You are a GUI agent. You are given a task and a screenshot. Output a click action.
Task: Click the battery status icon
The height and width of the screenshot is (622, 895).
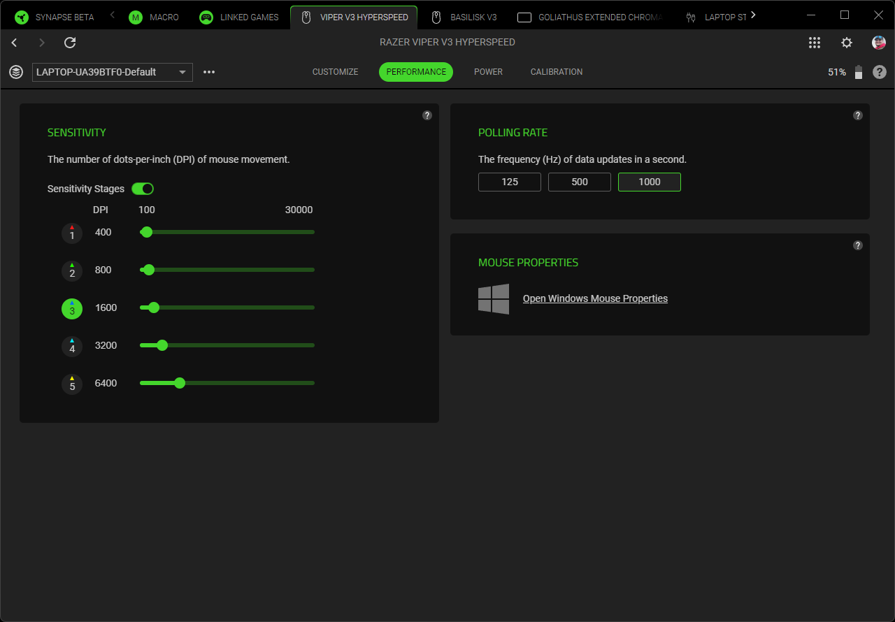[x=859, y=72]
